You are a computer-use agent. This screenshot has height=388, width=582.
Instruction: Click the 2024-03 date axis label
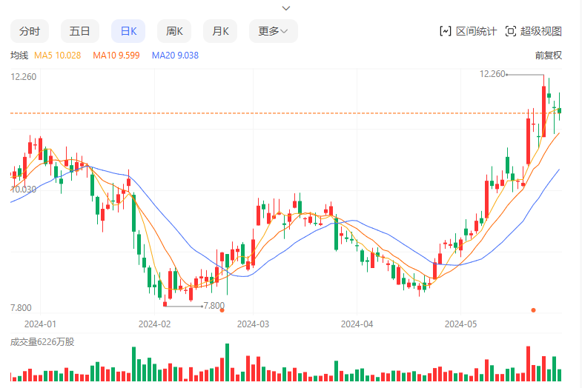(x=253, y=324)
